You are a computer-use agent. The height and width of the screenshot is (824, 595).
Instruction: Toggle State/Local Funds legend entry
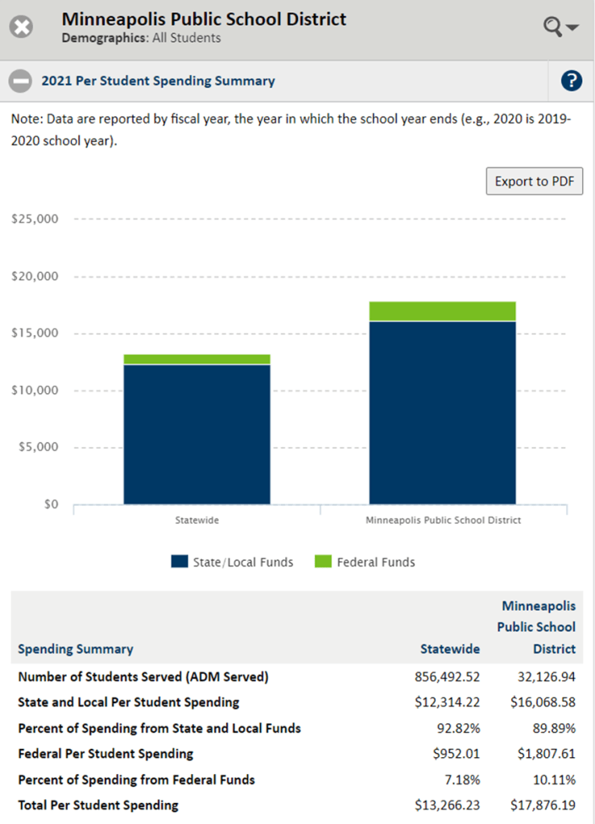[242, 562]
